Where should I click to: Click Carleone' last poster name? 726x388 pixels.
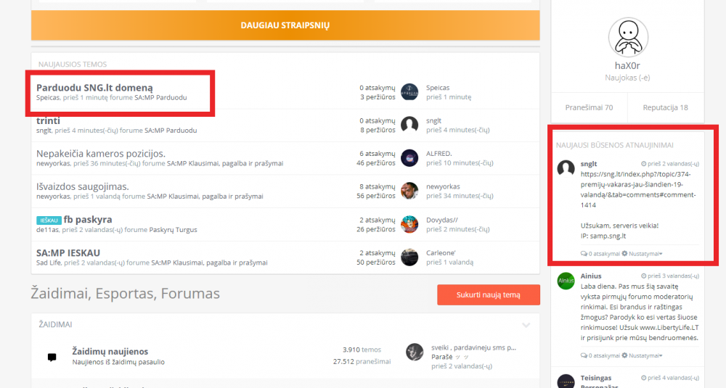click(x=441, y=253)
